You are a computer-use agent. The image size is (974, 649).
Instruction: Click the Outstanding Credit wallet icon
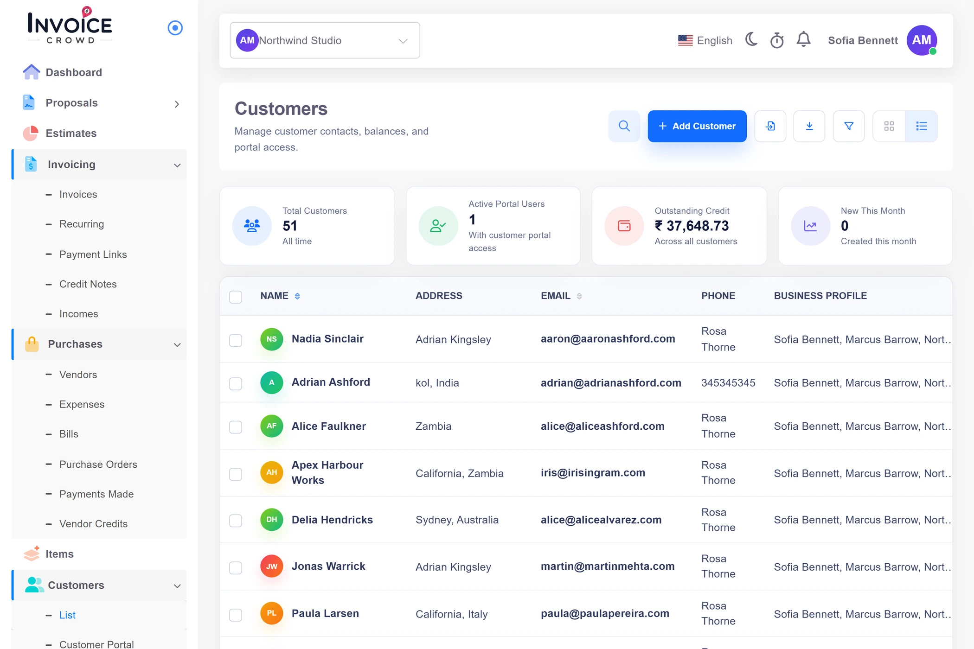(x=624, y=226)
